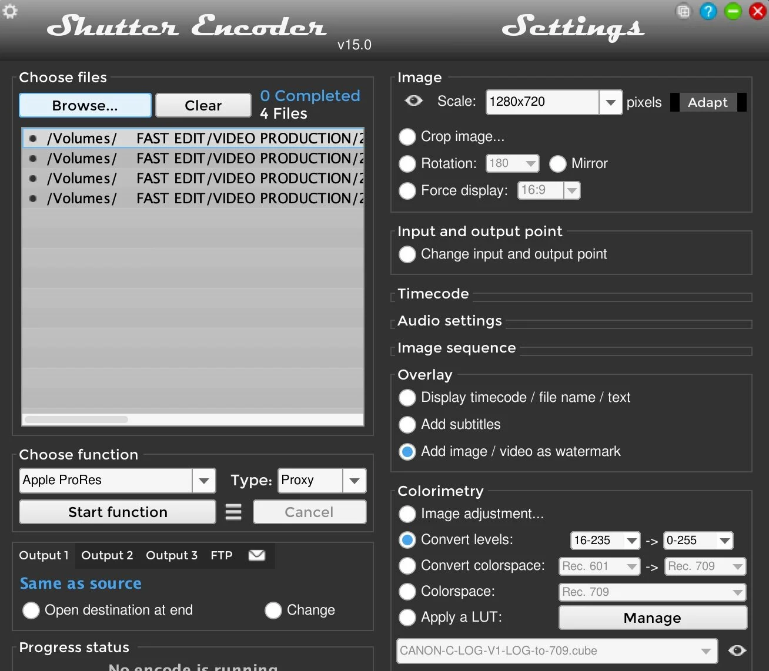
Task: Enable the Mirror option
Action: click(x=558, y=164)
